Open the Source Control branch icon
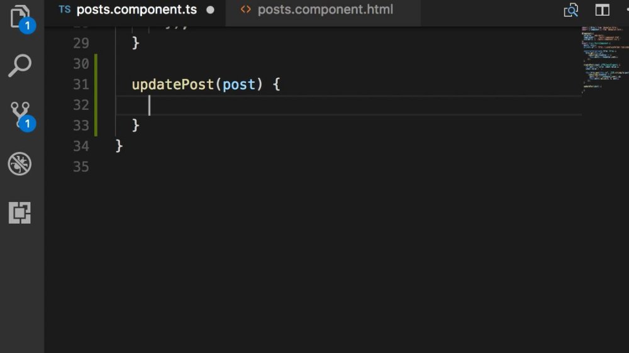 [x=19, y=115]
